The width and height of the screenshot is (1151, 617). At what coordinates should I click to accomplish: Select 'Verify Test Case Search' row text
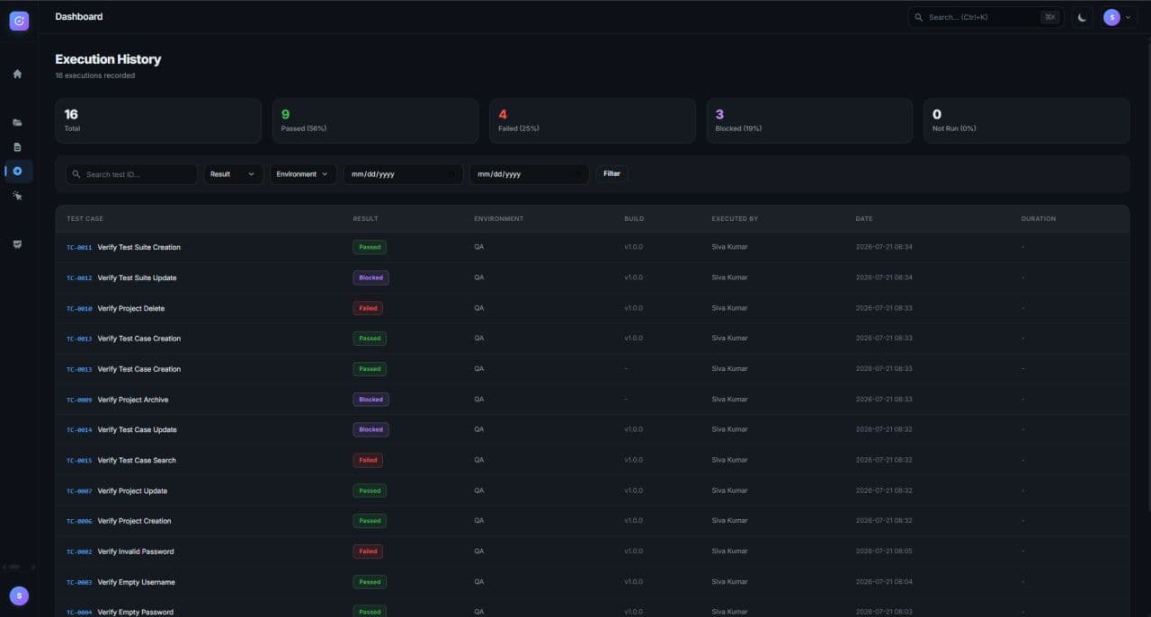[137, 460]
